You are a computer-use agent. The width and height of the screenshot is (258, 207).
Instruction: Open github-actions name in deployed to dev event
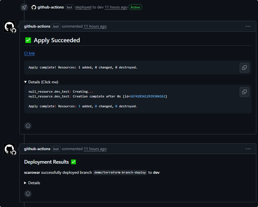51,7
